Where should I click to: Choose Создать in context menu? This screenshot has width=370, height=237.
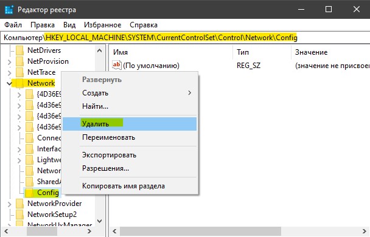tap(130, 93)
